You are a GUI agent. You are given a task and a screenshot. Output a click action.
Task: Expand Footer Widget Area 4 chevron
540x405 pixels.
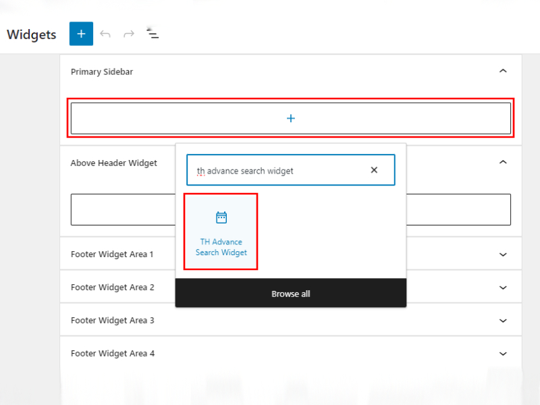tap(502, 354)
